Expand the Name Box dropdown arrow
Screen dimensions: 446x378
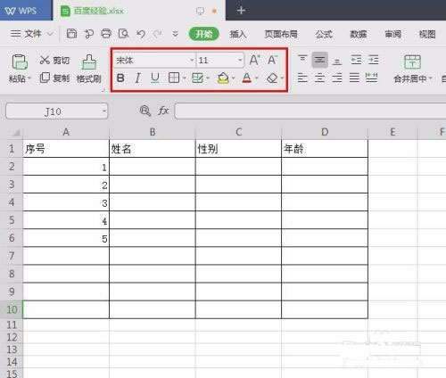click(104, 111)
